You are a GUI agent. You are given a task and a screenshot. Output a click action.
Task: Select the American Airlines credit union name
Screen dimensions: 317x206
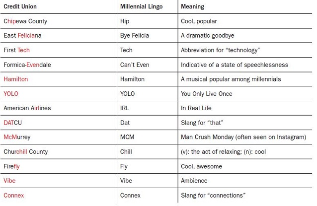click(x=27, y=108)
